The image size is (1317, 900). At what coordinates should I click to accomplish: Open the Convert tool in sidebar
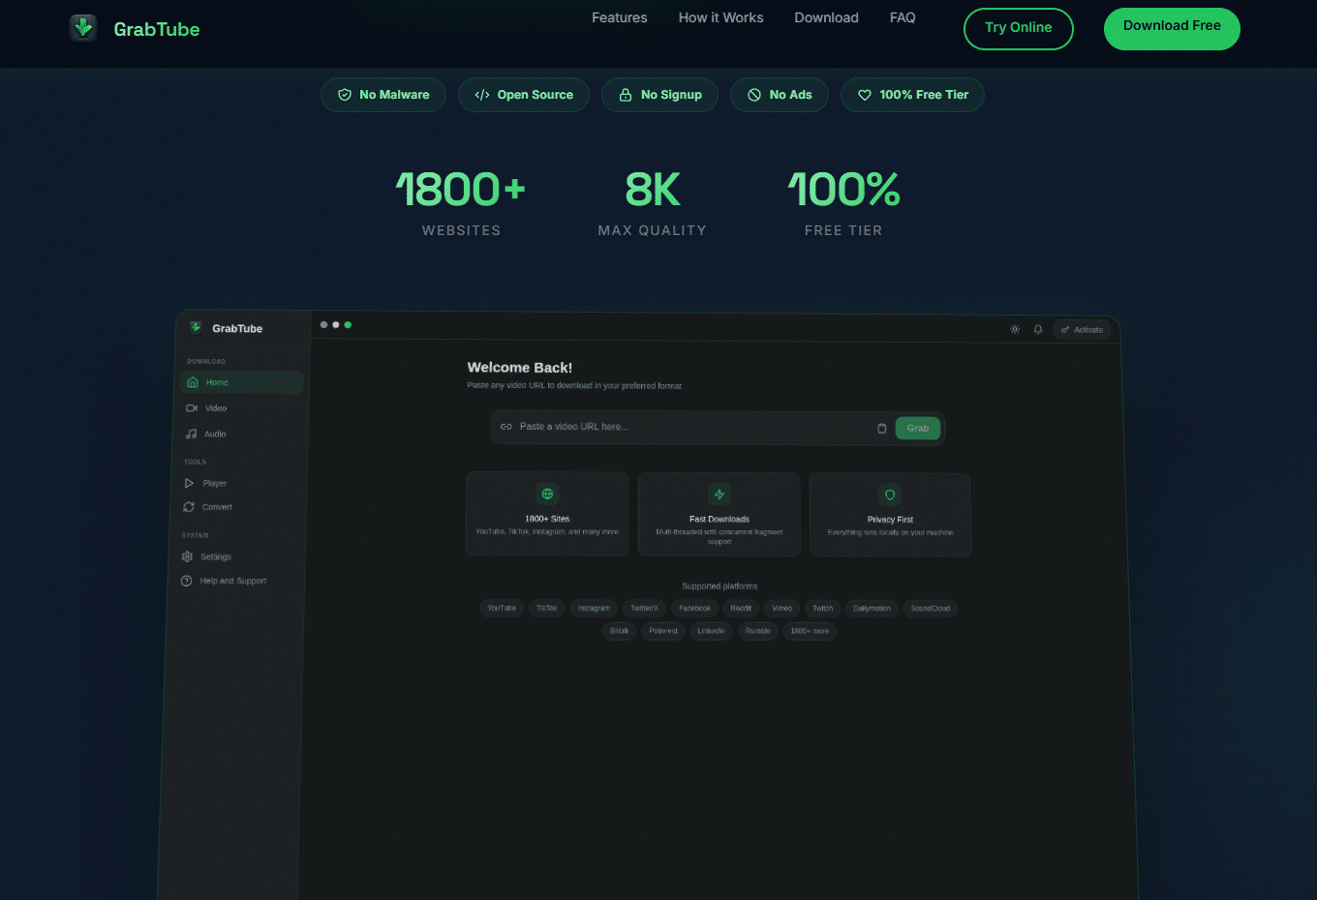(216, 507)
